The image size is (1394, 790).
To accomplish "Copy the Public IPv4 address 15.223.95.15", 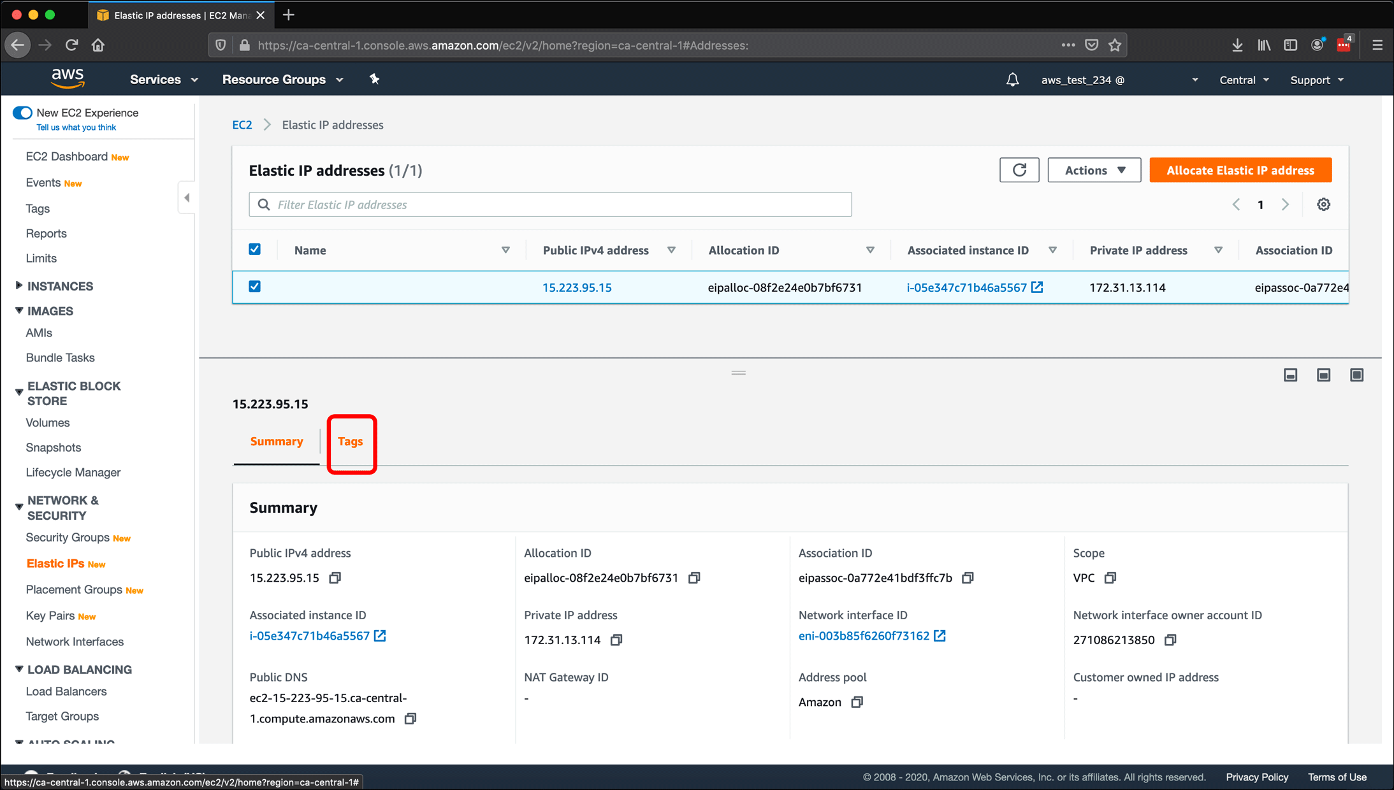I will pos(335,578).
